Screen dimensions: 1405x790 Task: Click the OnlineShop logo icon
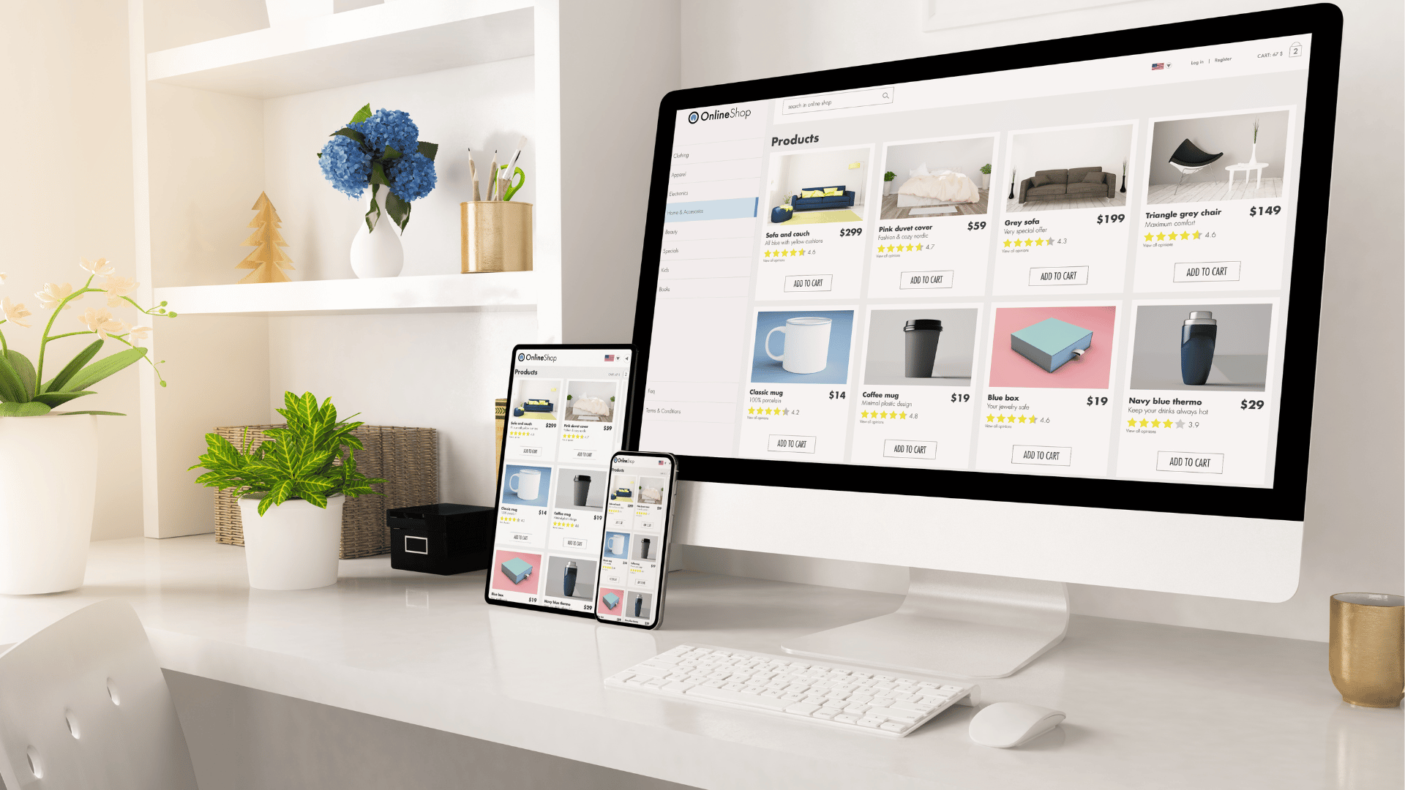pos(691,117)
